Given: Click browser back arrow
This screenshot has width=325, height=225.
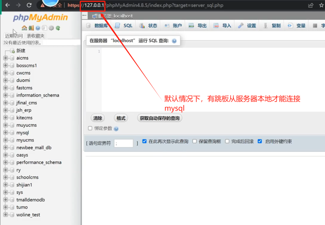Looking at the screenshot, I should (8, 5).
